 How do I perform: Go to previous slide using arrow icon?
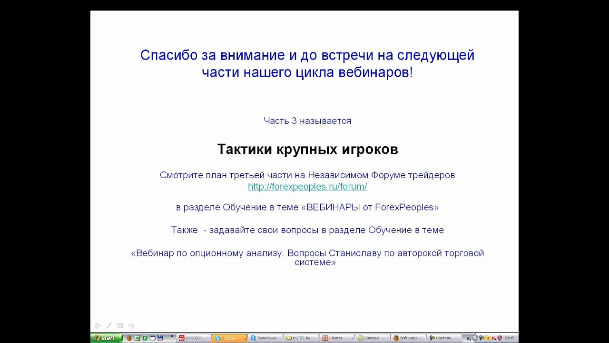coord(97,326)
